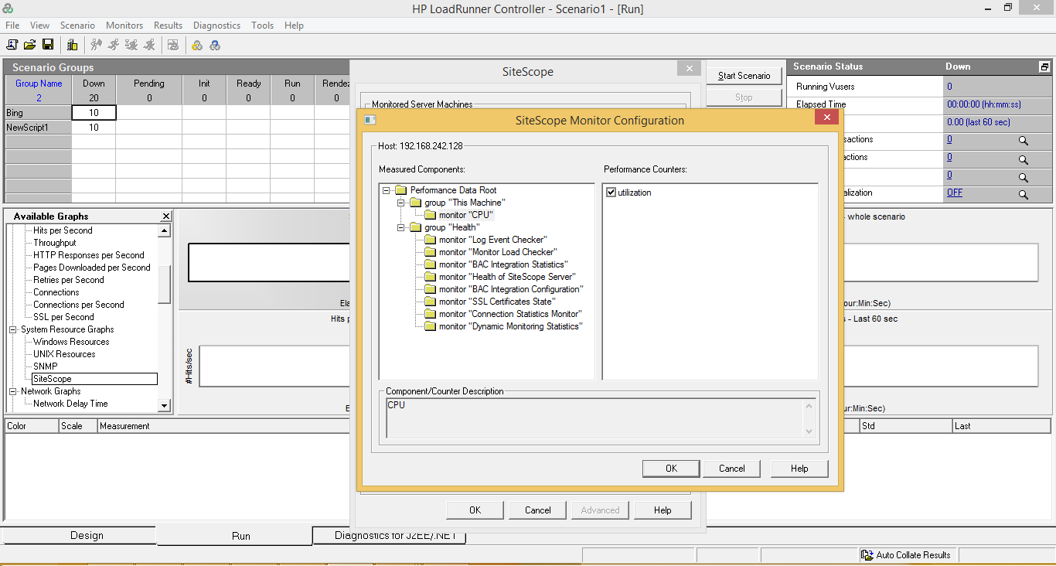Select SNMP in Available Graphs
Image resolution: width=1056 pixels, height=566 pixels.
(45, 367)
